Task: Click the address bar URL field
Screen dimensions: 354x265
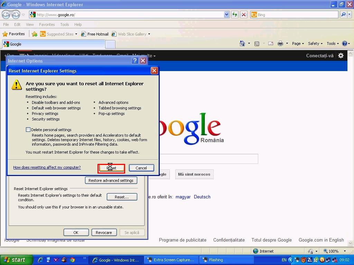Action: pyautogui.click(x=130, y=14)
